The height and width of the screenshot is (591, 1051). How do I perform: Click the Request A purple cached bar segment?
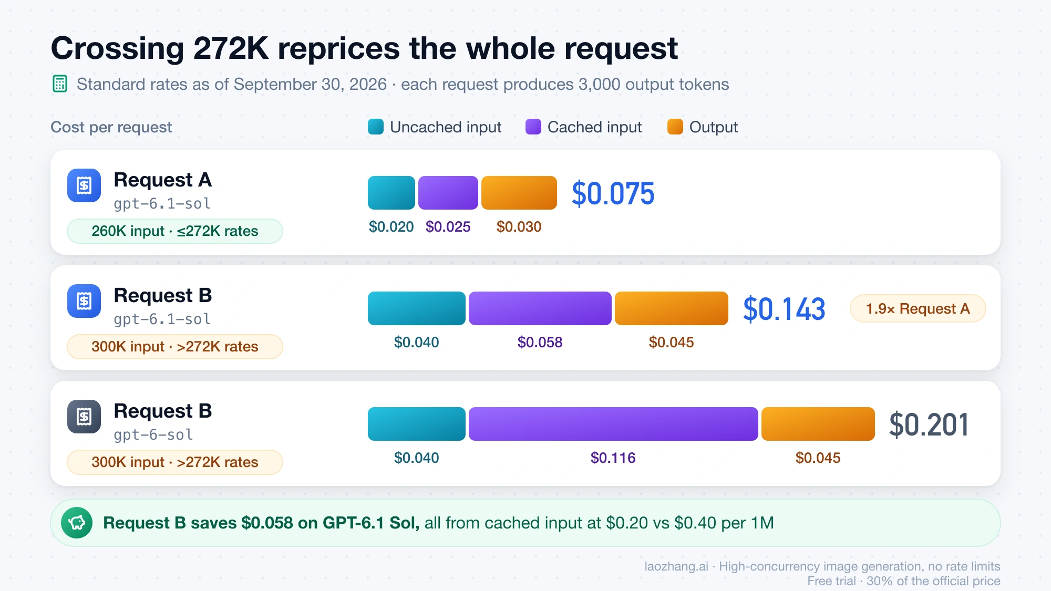(448, 193)
